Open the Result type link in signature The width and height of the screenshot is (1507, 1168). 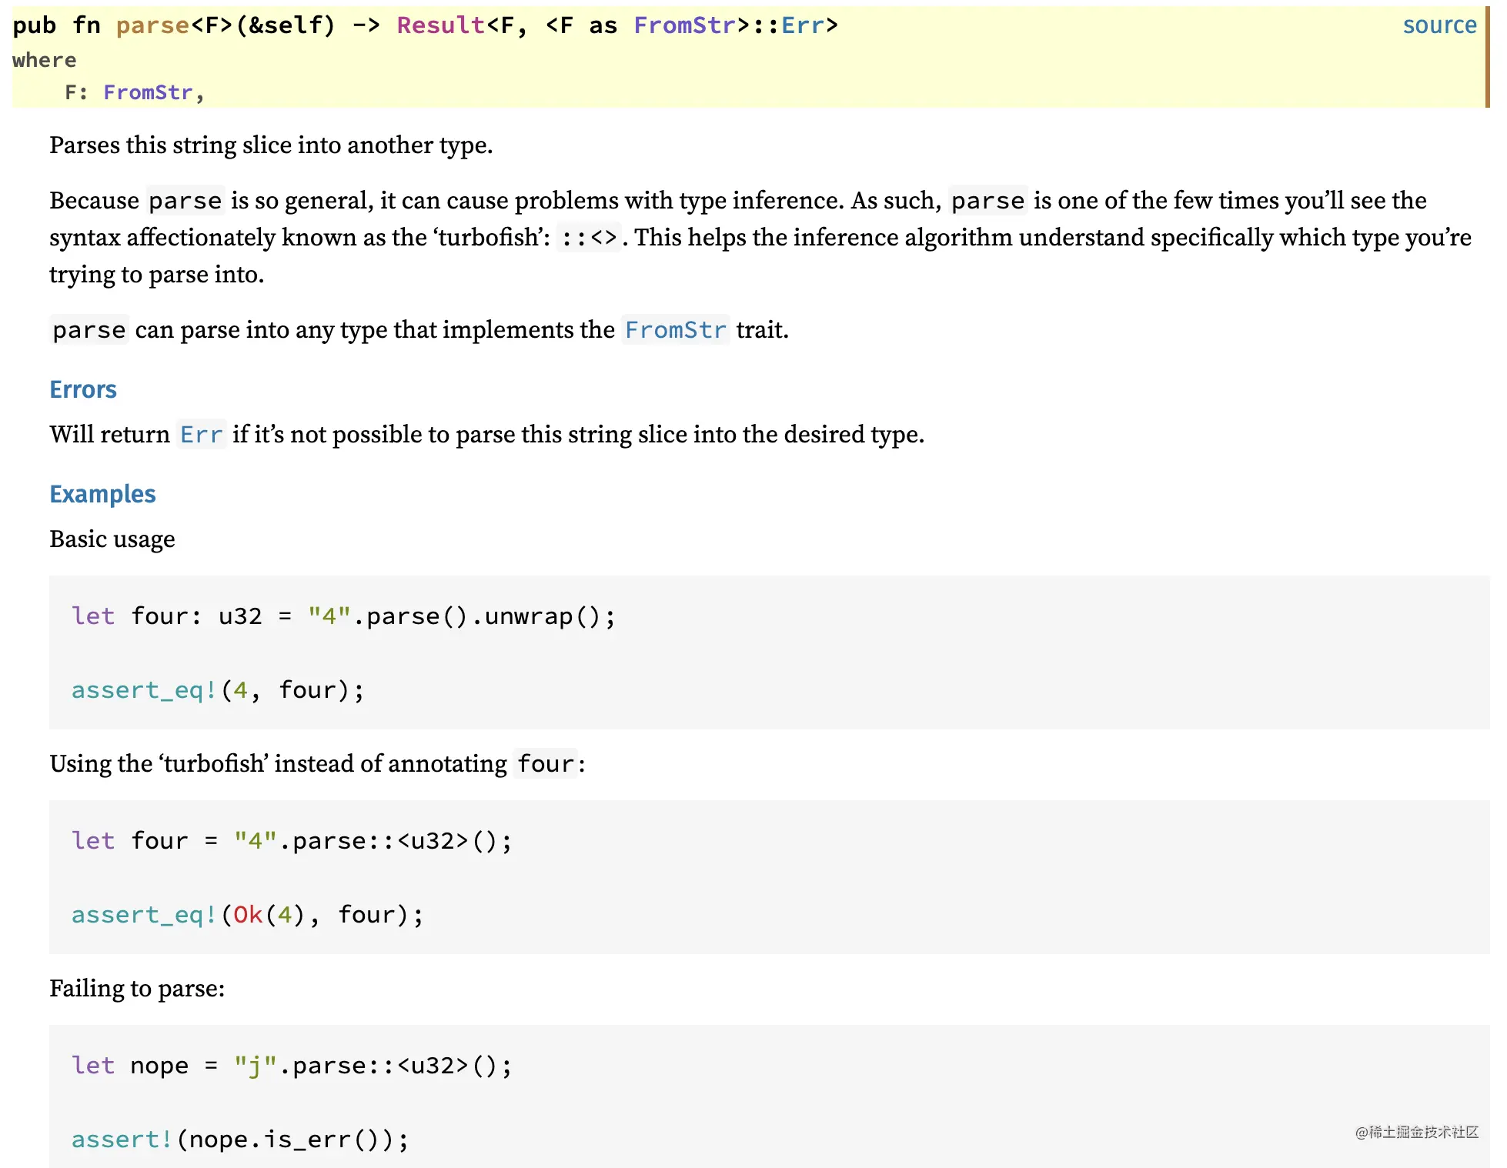coord(440,25)
